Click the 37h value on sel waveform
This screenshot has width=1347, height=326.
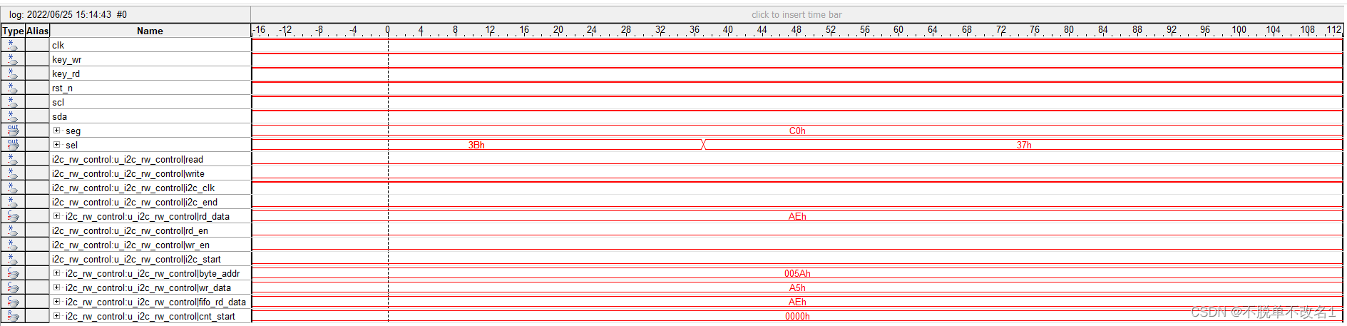[x=1024, y=145]
